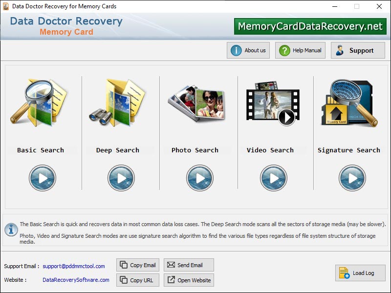Play the Video Search demo video
Screen dimensions: 391x293
tap(275, 178)
